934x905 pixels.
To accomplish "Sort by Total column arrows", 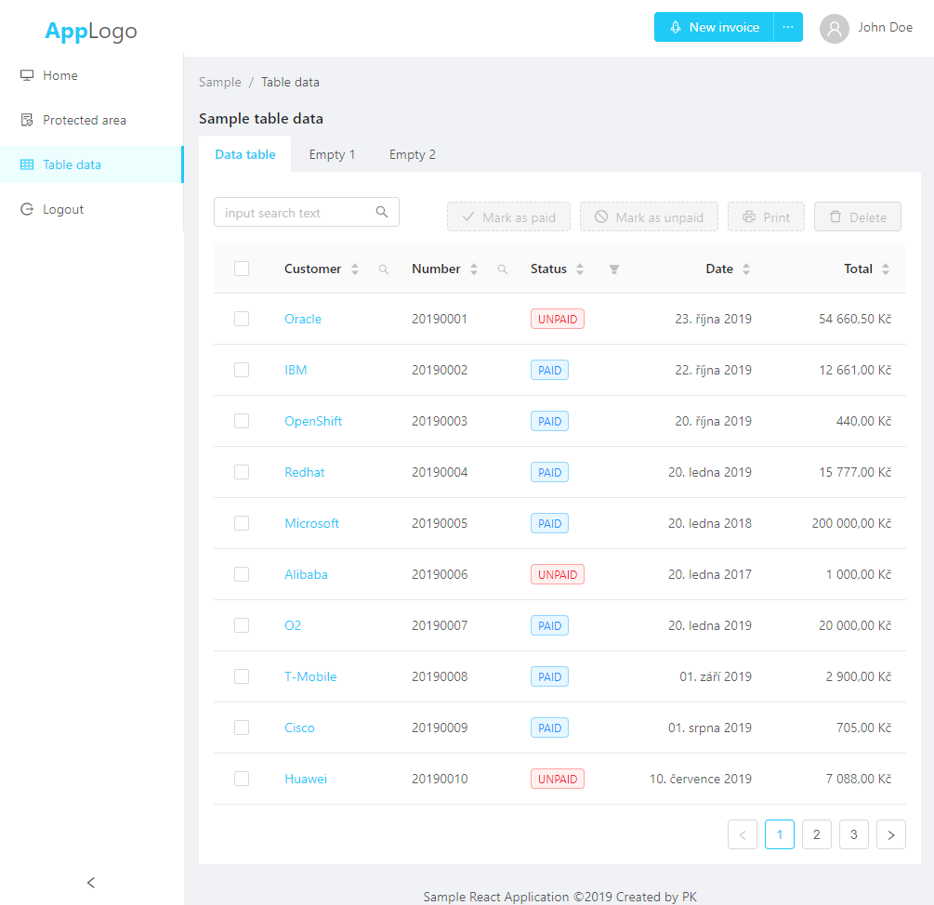I will pyautogui.click(x=886, y=269).
